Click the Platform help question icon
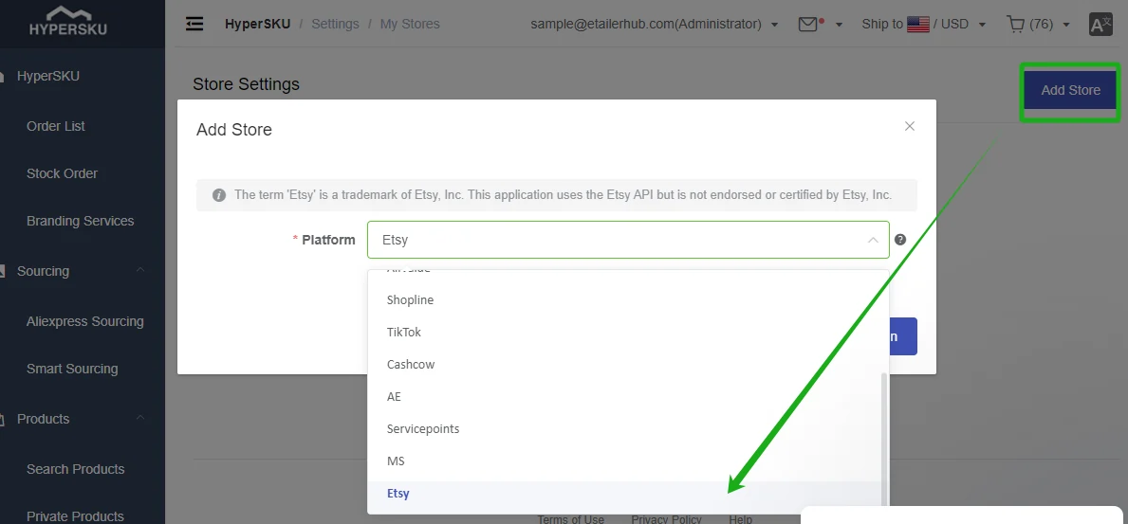This screenshot has width=1128, height=524. (x=900, y=240)
